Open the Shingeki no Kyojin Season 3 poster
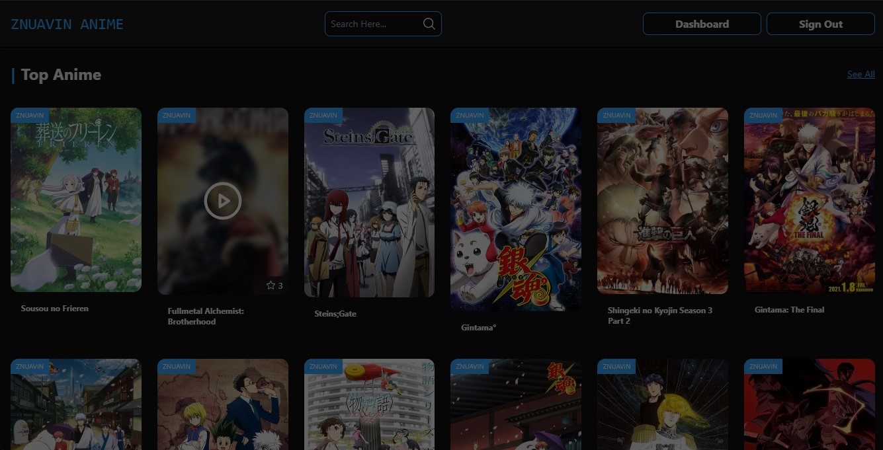This screenshot has height=450, width=883. pos(663,202)
